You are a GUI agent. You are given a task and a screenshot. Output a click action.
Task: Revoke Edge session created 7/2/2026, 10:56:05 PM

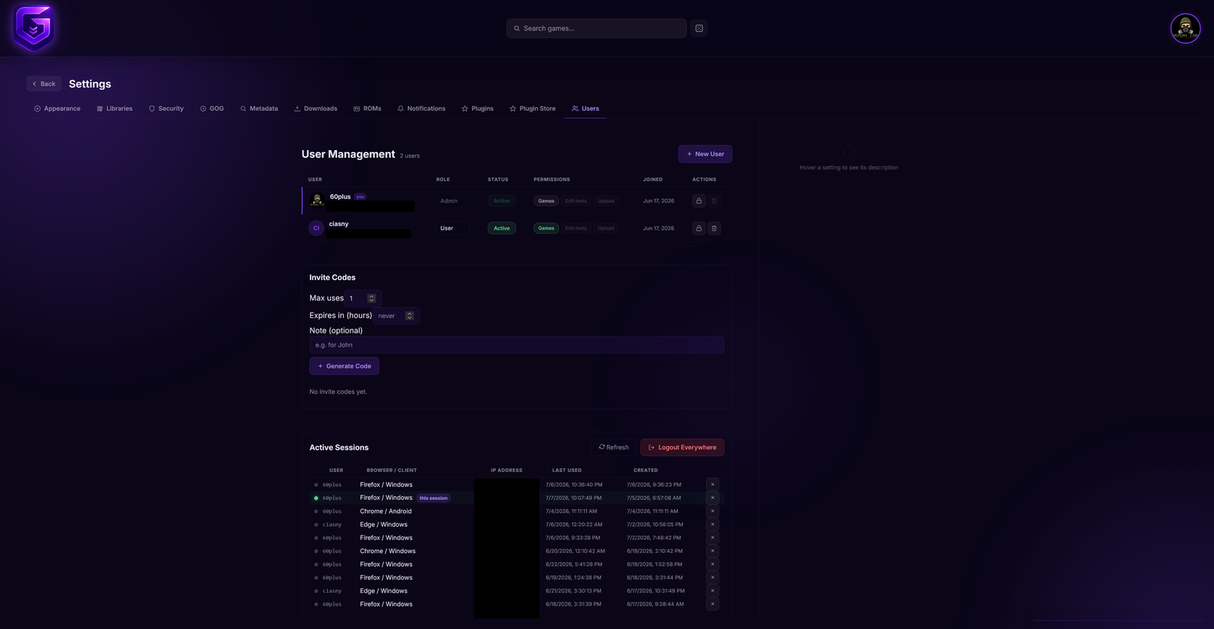click(x=712, y=524)
